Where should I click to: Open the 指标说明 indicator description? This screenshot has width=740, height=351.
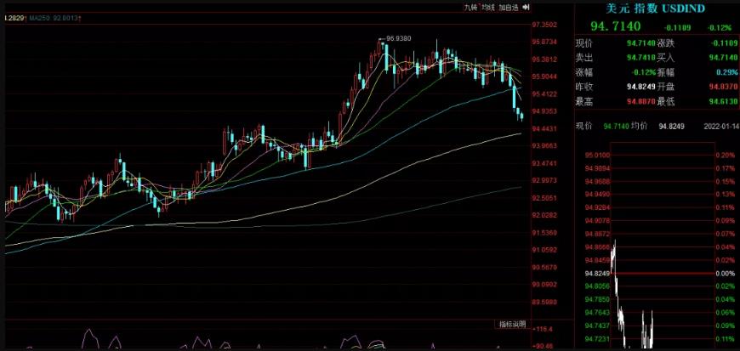click(x=512, y=325)
